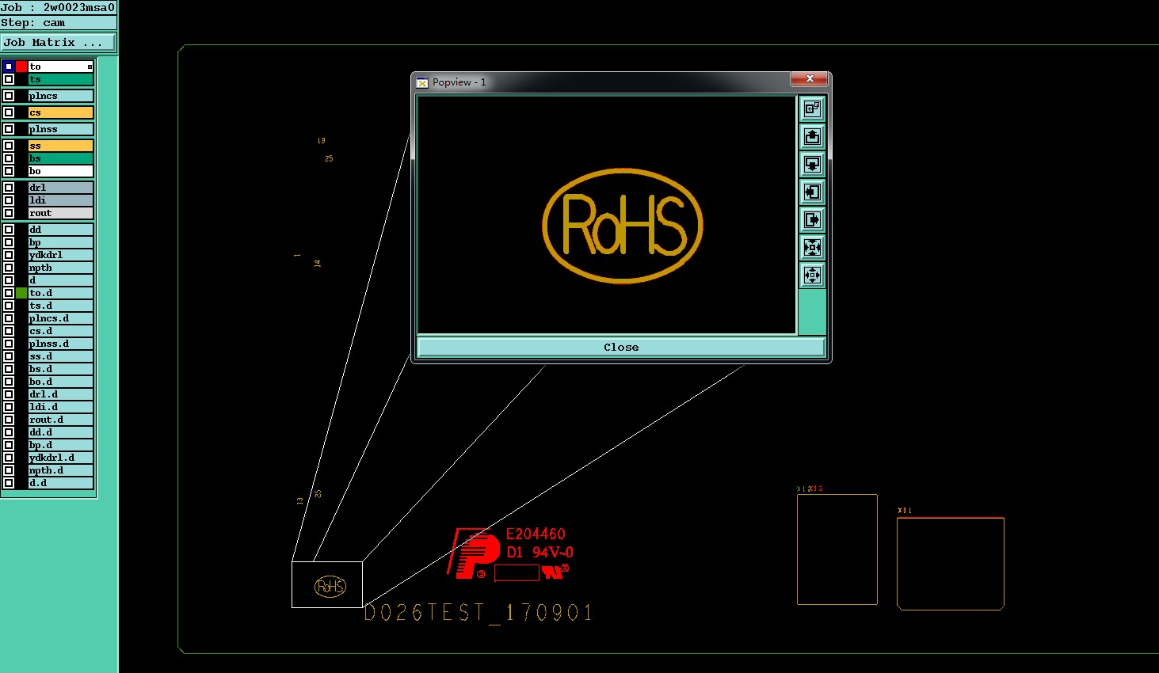Screen dimensions: 1159x673
Task: Click the Popview zoom out (outward arrows) icon
Action: pyautogui.click(x=812, y=275)
